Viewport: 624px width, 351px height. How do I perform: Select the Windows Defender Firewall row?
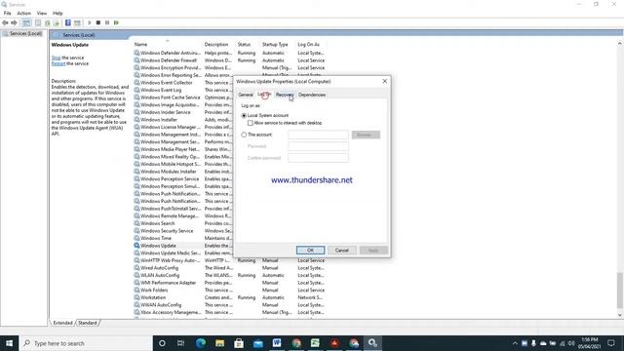pyautogui.click(x=230, y=60)
